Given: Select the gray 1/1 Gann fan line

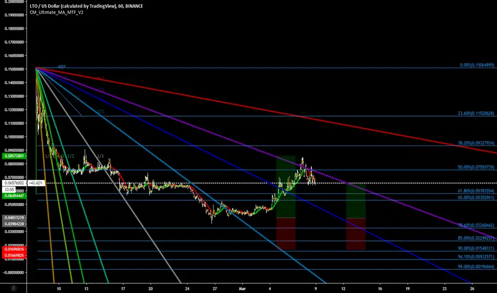Looking at the screenshot, I should (108, 174).
